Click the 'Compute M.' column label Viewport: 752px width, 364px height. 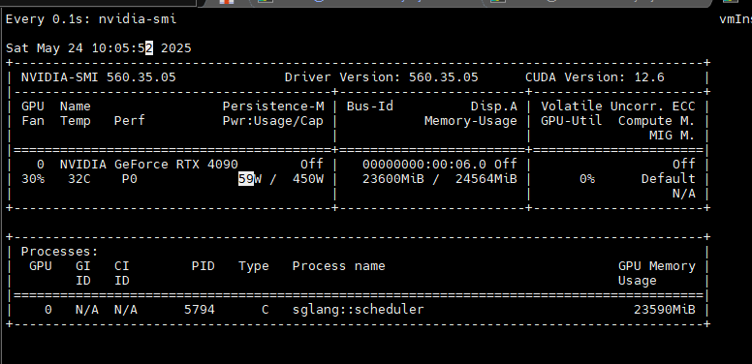coord(657,121)
